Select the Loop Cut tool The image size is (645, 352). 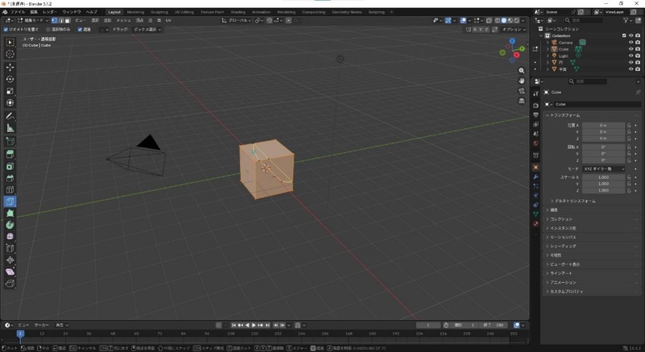click(10, 190)
